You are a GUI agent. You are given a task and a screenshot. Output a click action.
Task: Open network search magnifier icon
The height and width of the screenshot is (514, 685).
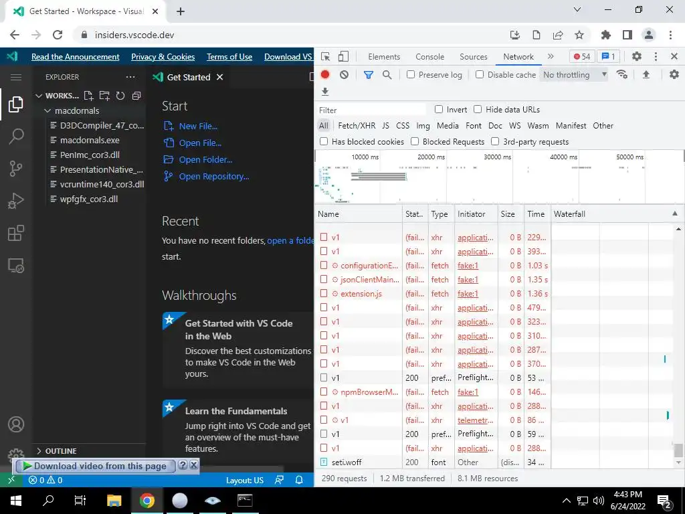pos(387,75)
